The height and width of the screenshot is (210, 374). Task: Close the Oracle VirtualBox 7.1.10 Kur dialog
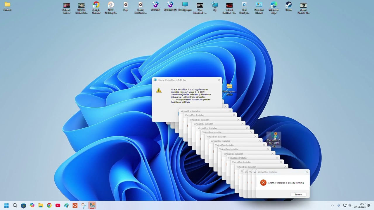point(219,80)
